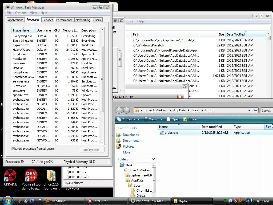Sort processes by Image Name column
Viewport: 273px width, 205px height.
pyautogui.click(x=23, y=30)
